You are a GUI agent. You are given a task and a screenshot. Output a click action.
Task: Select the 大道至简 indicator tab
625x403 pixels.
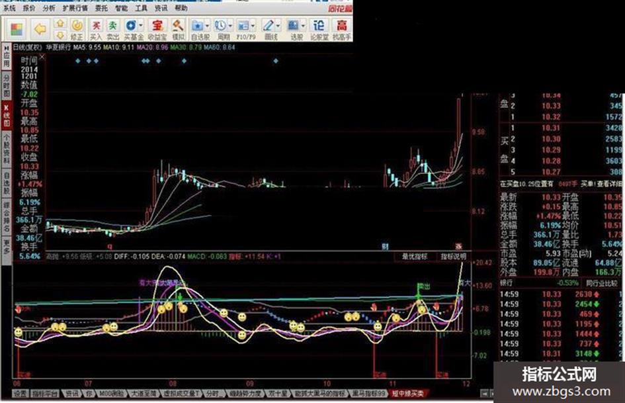coord(144,394)
